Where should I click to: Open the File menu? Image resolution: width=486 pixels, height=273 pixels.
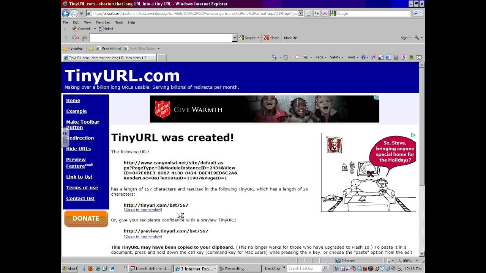click(x=66, y=22)
